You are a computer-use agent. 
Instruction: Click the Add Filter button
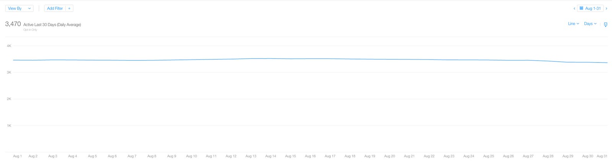click(x=55, y=8)
